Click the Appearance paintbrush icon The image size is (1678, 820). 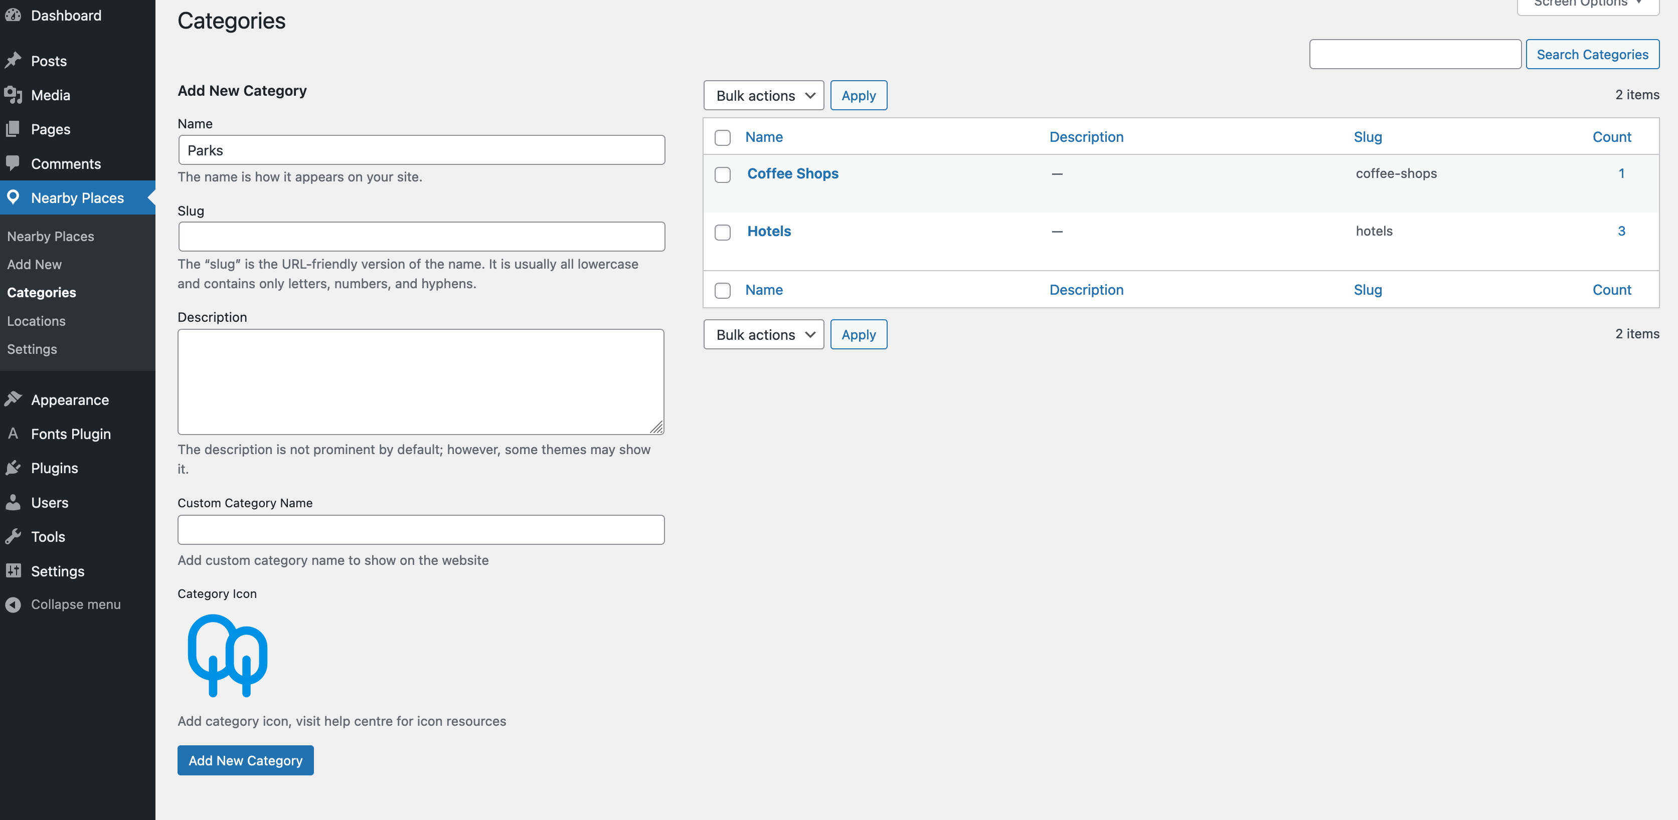[13, 399]
